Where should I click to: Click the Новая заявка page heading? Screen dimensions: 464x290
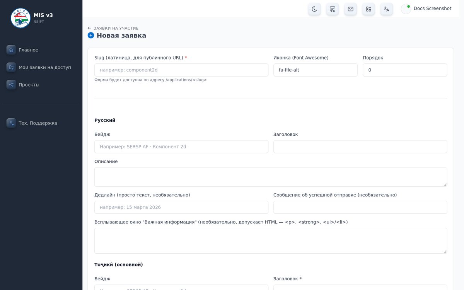pos(121,36)
